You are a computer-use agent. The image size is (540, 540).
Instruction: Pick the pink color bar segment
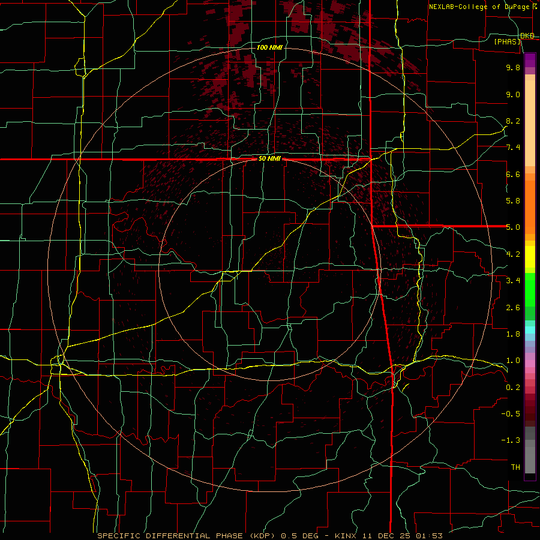(530, 364)
